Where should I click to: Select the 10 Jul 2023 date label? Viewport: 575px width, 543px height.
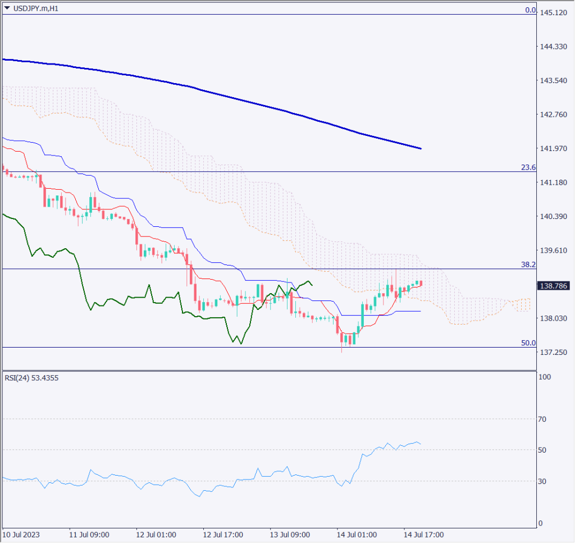(x=21, y=534)
